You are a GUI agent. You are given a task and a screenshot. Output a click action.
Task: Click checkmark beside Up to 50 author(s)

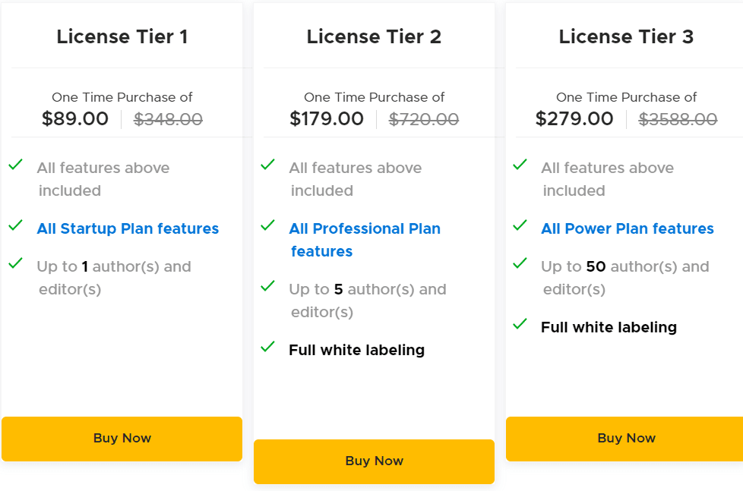pyautogui.click(x=520, y=263)
